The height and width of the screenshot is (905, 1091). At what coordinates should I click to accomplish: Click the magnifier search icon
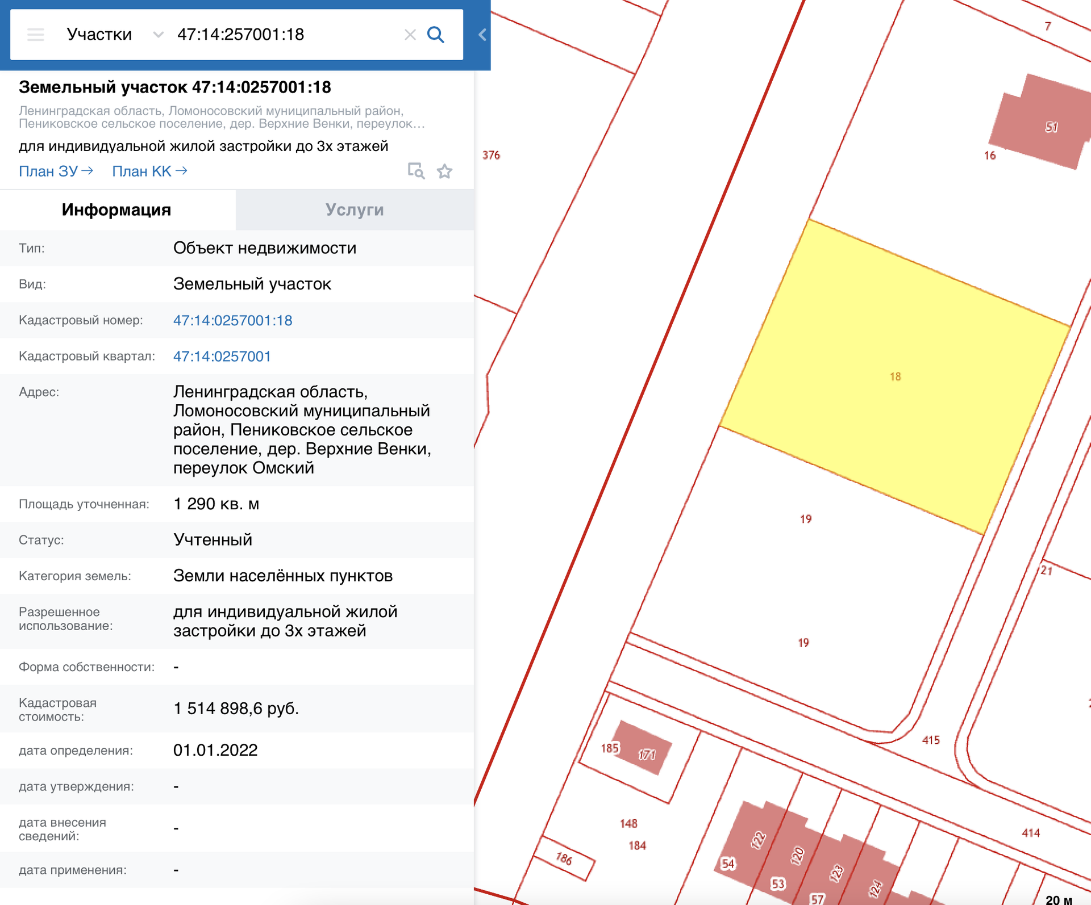[435, 35]
